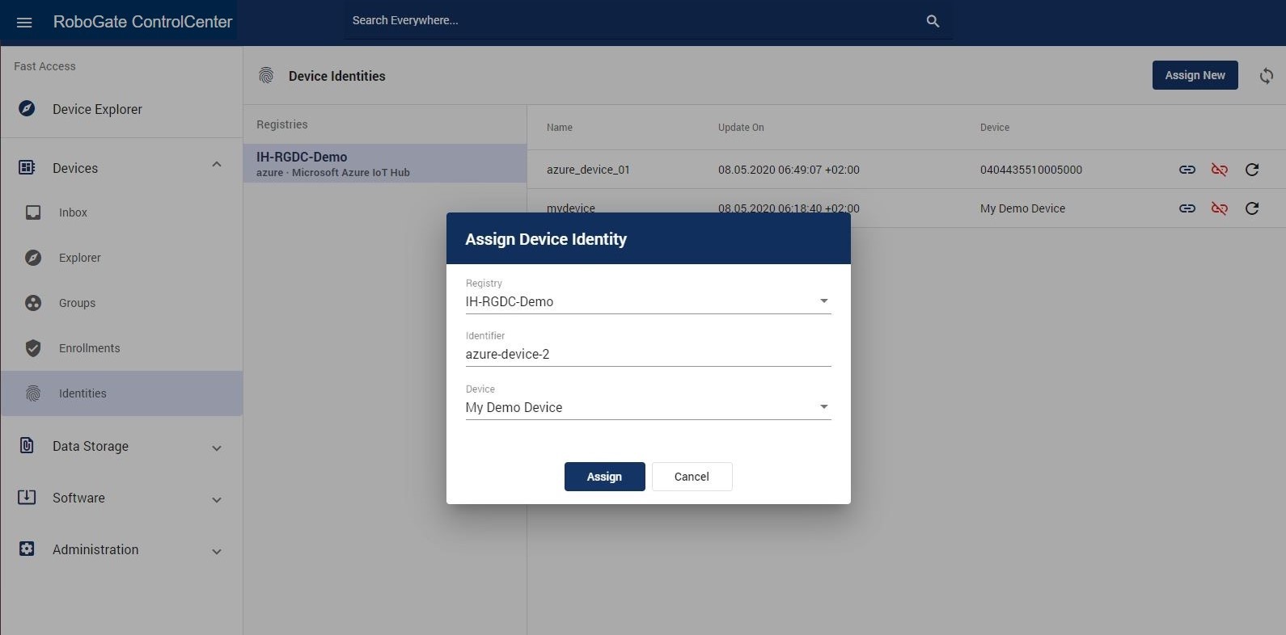The image size is (1286, 635).
Task: Open the Enrollments menu item
Action: [121, 348]
